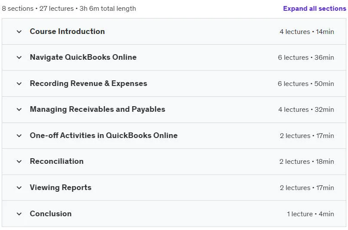Toggle chevron for Recording Revenue & Expenses
Viewport: 348px width, 230px height.
[19, 84]
